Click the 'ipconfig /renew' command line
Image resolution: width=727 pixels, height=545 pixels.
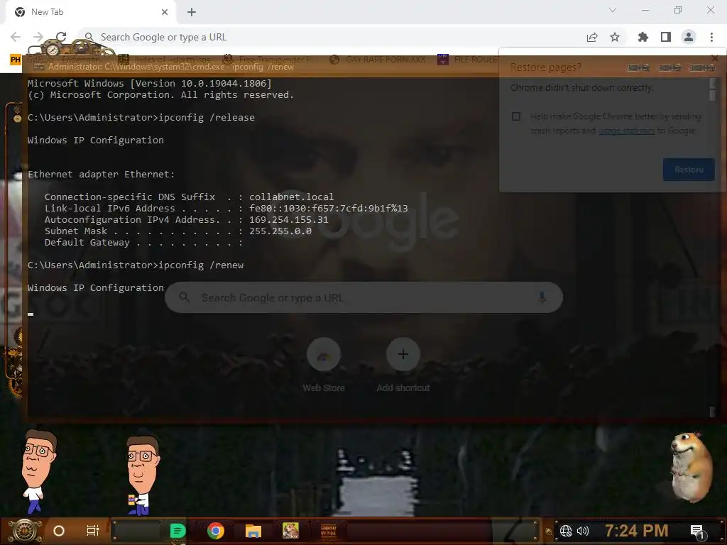point(136,265)
